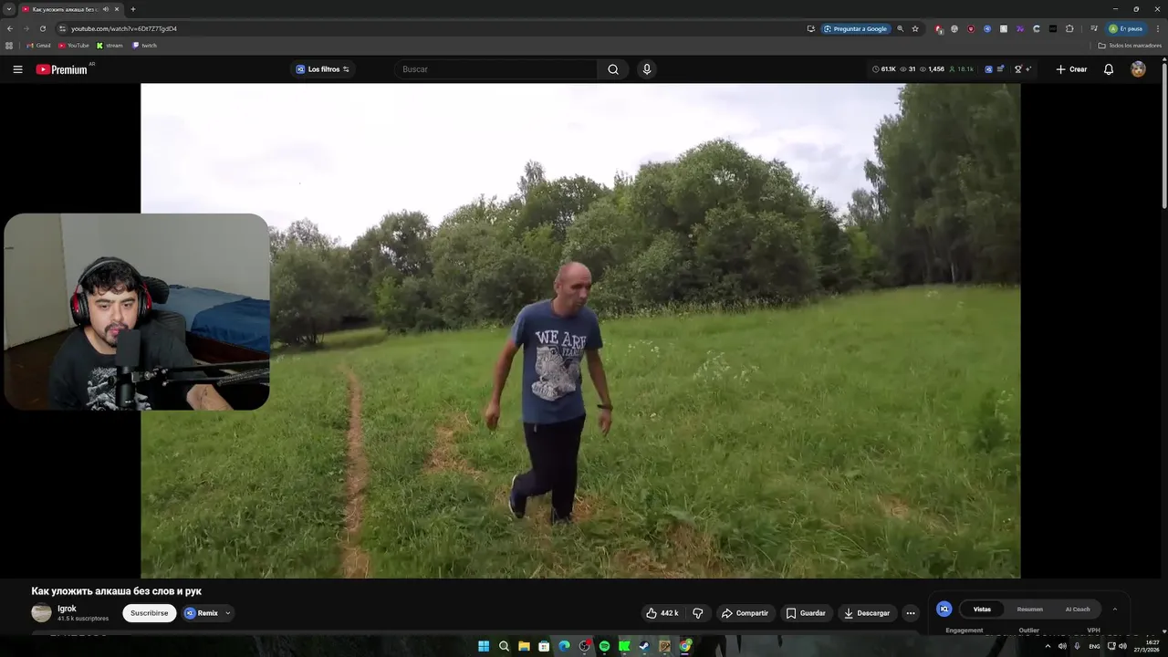Click the YouTube URL address bar
Screen dimensions: 1168x657
click(124, 28)
